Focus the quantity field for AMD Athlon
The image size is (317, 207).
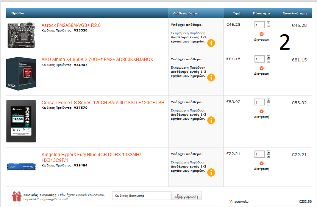[259, 59]
